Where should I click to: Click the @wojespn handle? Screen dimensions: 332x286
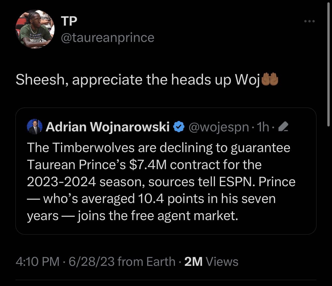(x=219, y=127)
